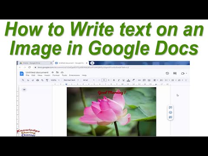Screen dimensions: 208x156
Task: Click the font size field
Action: [104, 80]
